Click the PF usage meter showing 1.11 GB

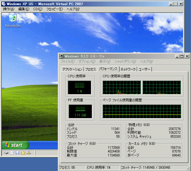[80, 112]
